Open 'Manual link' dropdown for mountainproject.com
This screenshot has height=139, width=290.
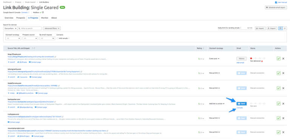214,132
